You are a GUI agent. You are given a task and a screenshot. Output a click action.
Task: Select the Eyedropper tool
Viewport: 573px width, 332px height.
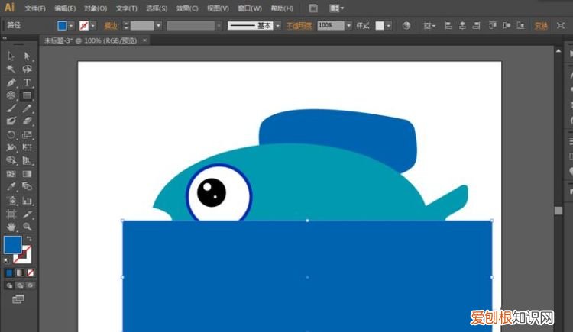point(11,186)
